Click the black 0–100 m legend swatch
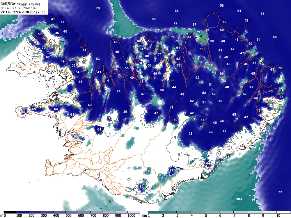This screenshot has width=291, height=218. point(10,212)
